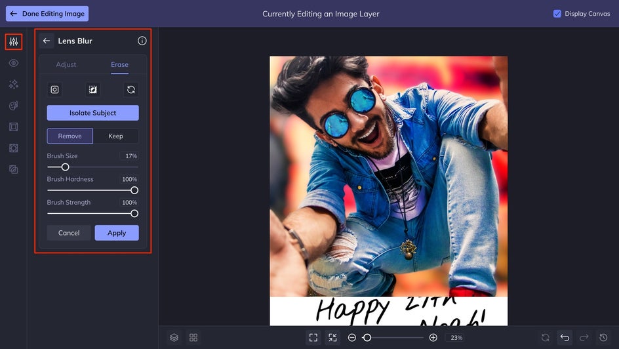This screenshot has height=349, width=619.
Task: Zoom out with minus icon
Action: click(351, 338)
